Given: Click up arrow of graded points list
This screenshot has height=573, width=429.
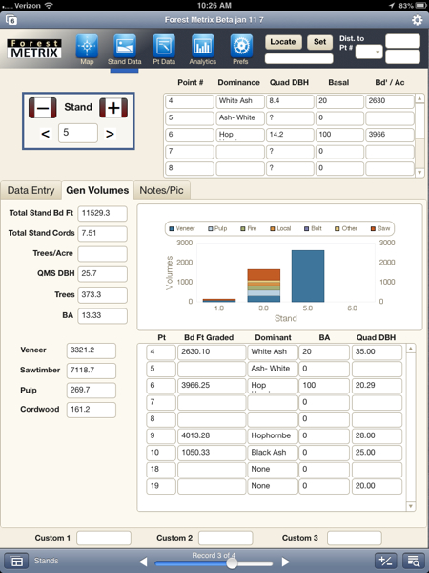Looking at the screenshot, I should point(411,349).
